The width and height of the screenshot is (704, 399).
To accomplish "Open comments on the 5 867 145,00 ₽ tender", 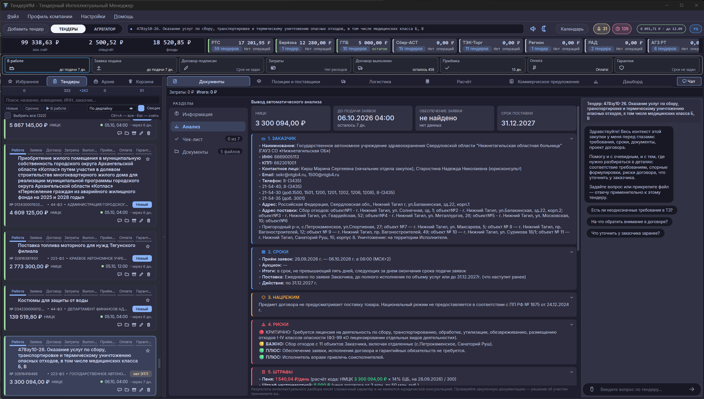I will [120, 133].
